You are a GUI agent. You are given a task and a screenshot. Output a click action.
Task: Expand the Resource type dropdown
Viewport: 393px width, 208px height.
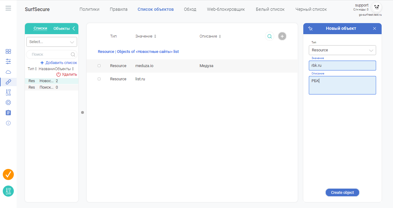342,50
